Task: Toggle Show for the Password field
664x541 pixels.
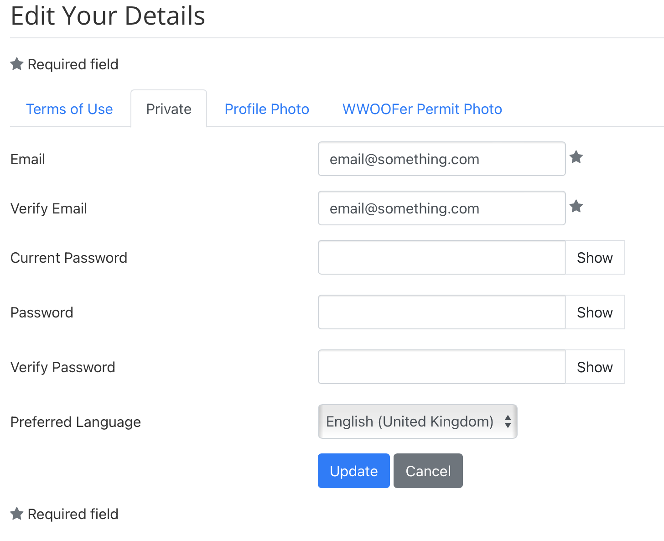Action: [595, 312]
